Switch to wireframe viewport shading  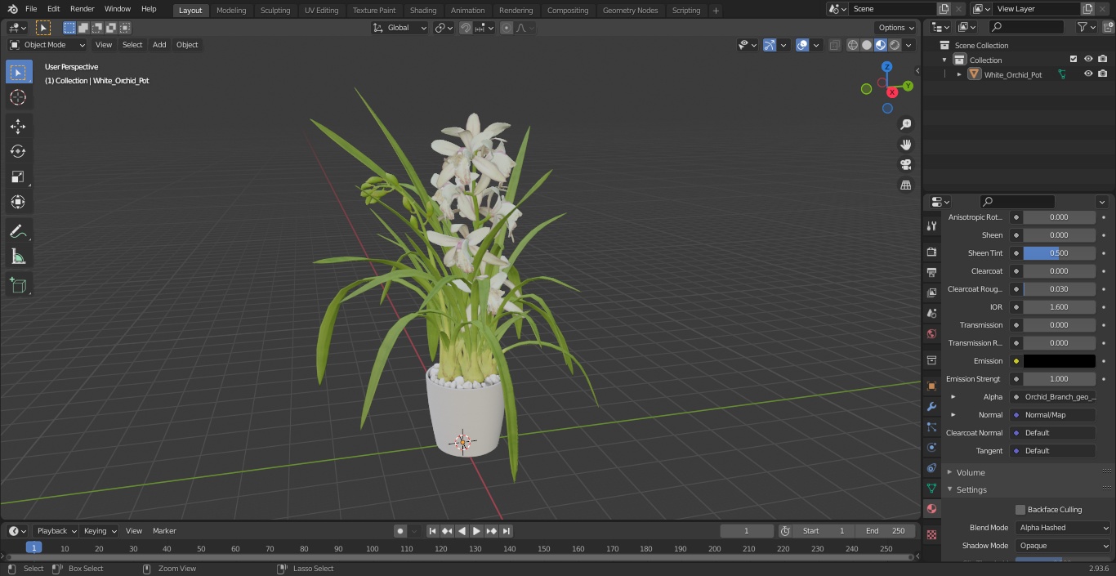click(853, 45)
